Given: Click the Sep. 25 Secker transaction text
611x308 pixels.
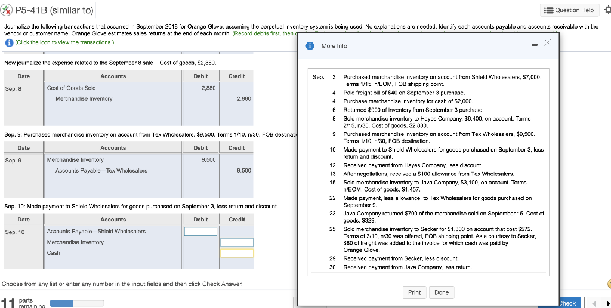Looking at the screenshot, I should pos(440,239).
